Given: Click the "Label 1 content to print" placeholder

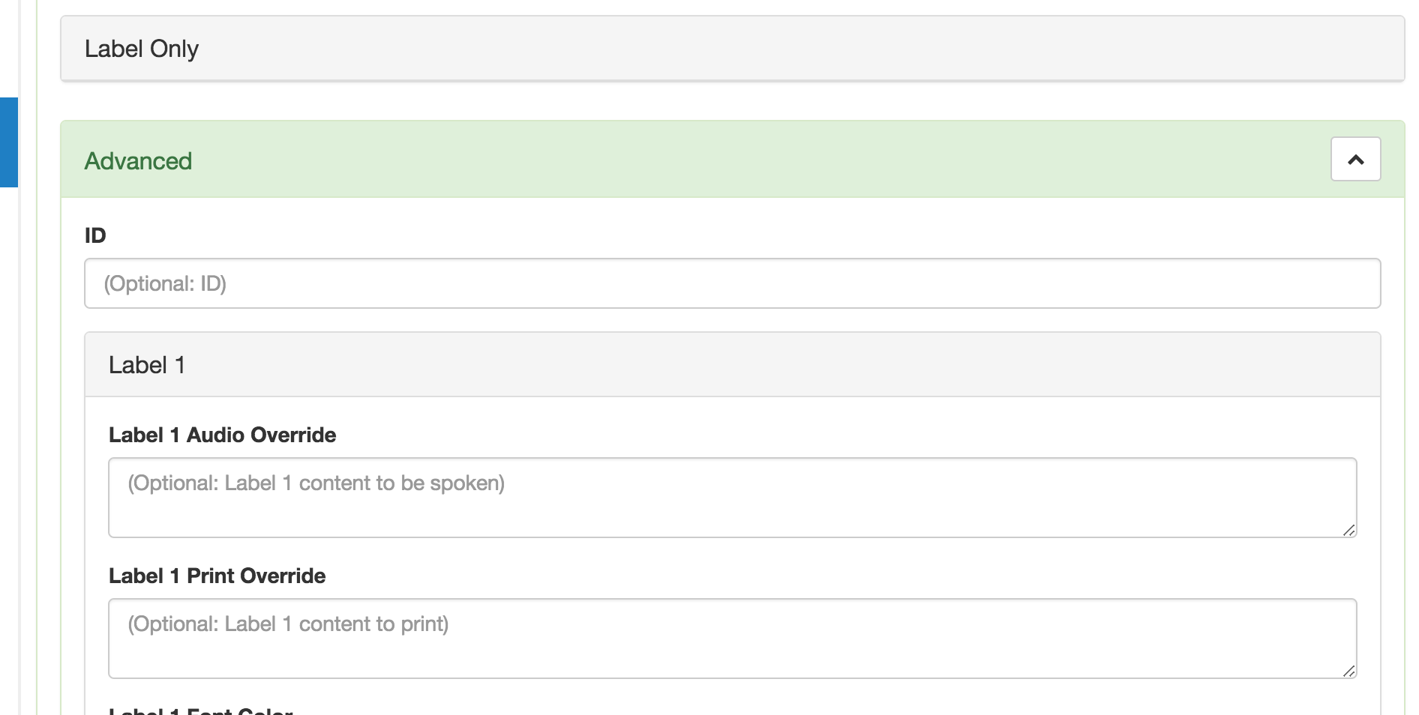Looking at the screenshot, I should 288,624.
